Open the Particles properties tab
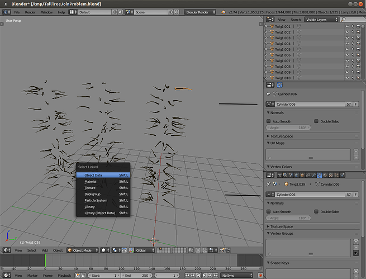Viewport: 366px width, 279px height. [336, 175]
